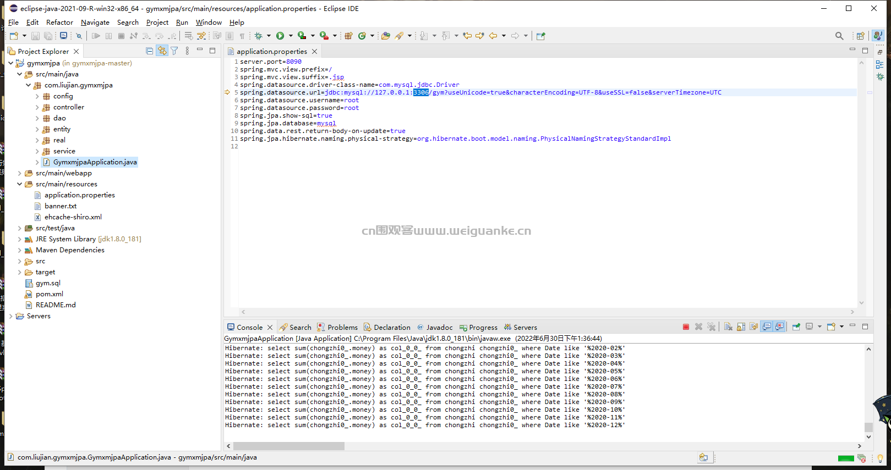Click the toolbar Search magnifier icon
Viewport: 891px width, 470px height.
pyautogui.click(x=839, y=36)
